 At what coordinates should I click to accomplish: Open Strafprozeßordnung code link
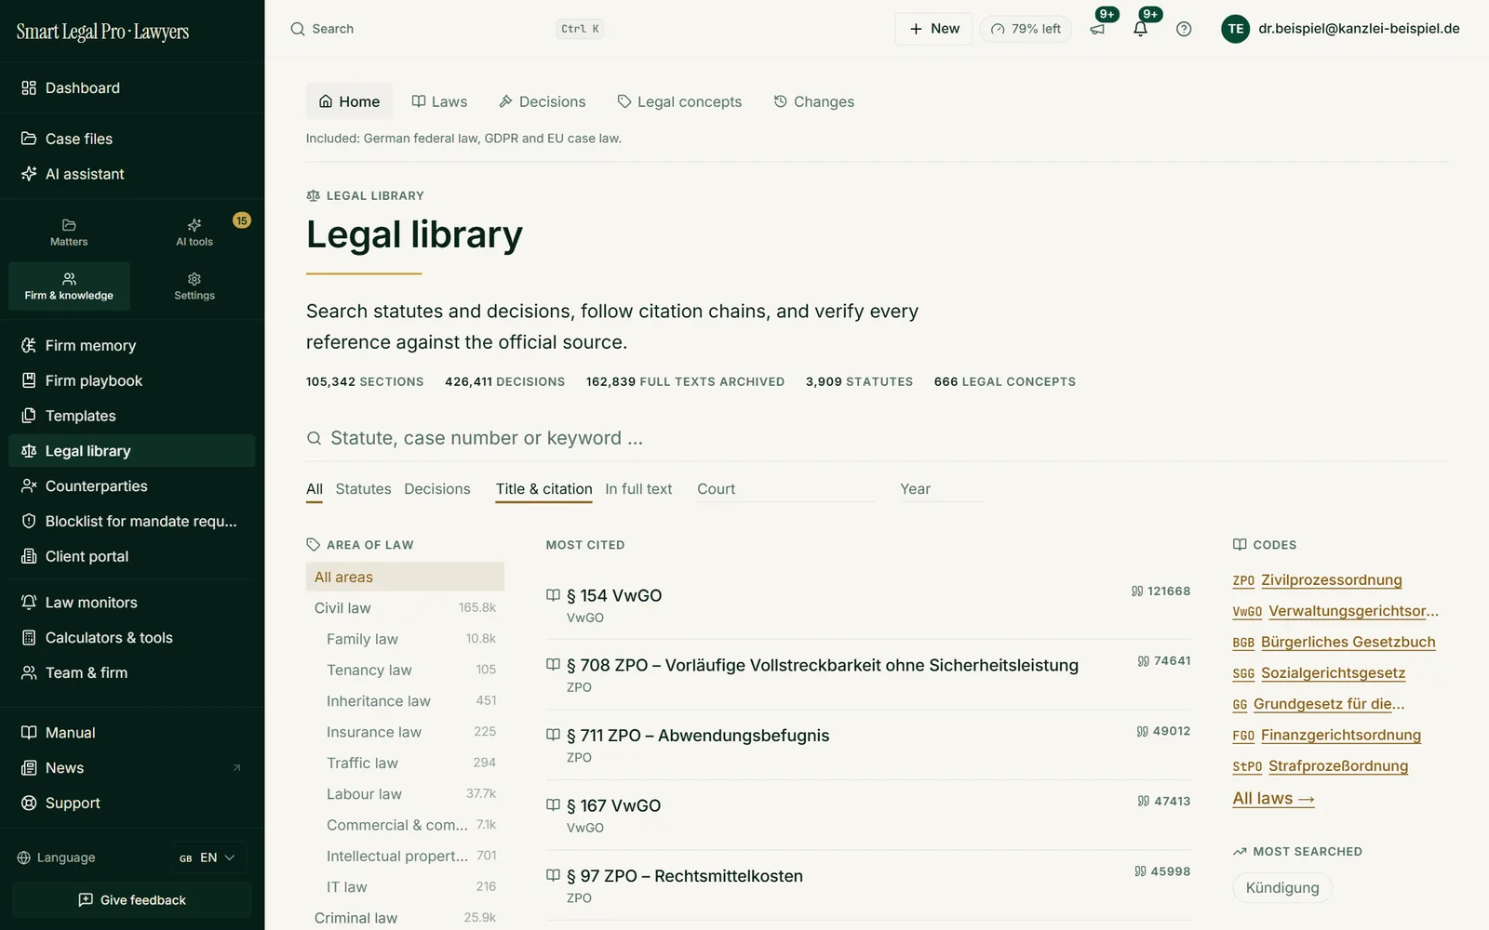pos(1337,766)
